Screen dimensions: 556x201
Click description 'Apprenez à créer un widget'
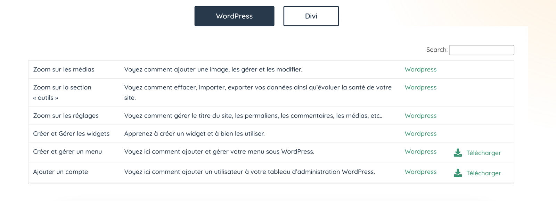(x=194, y=134)
